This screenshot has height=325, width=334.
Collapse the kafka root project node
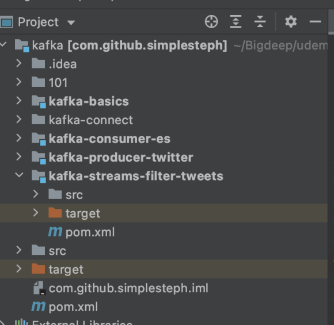point(3,44)
